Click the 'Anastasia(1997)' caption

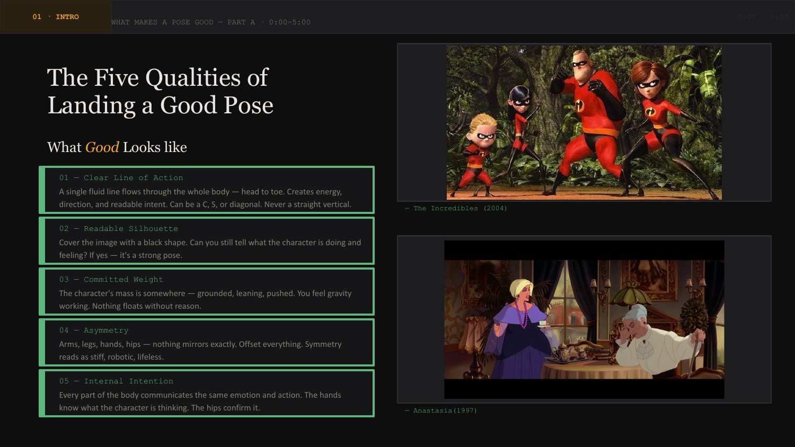(441, 411)
